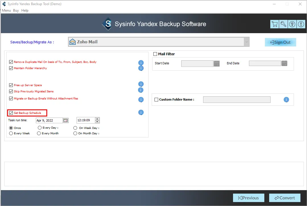The height and width of the screenshot is (206, 307).
Task: Toggle Skip Previously Migrated Items checkbox
Action: coord(11,91)
